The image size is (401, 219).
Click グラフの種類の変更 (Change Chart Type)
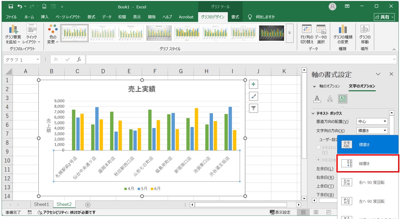pyautogui.click(x=342, y=34)
